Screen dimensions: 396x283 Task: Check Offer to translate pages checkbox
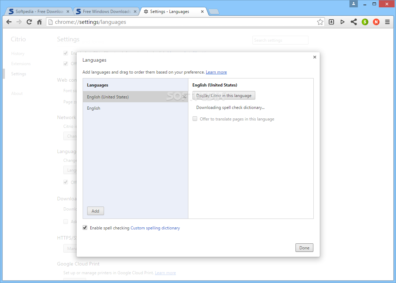click(195, 119)
